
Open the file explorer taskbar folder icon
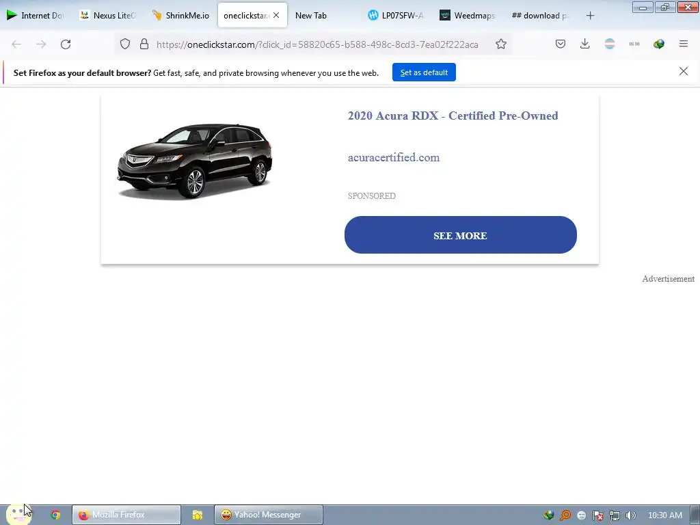coord(198,515)
